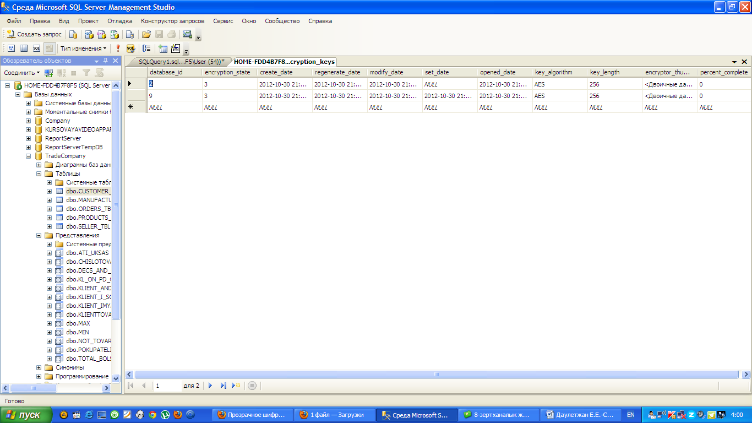Click the key_length cell in first row

pos(615,84)
